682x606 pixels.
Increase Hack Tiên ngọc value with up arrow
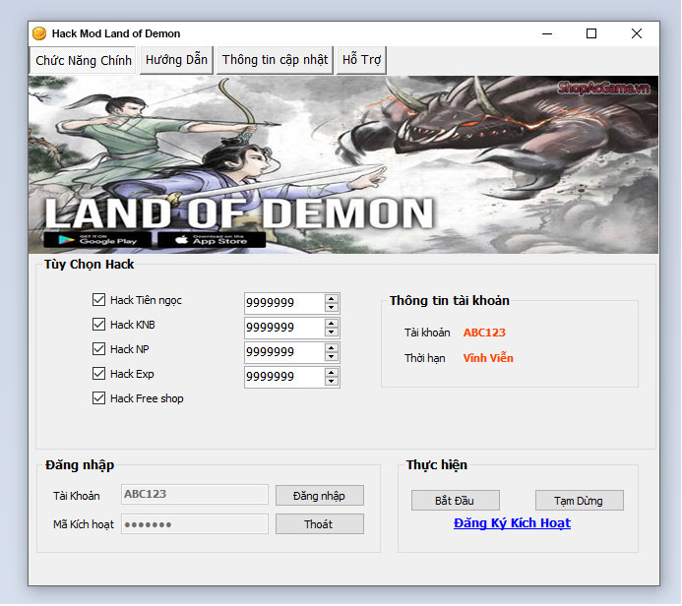tap(332, 299)
